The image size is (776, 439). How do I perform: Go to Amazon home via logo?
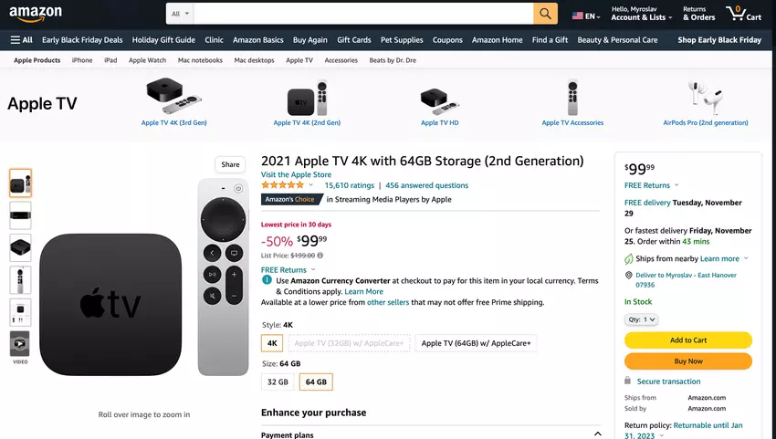[36, 14]
